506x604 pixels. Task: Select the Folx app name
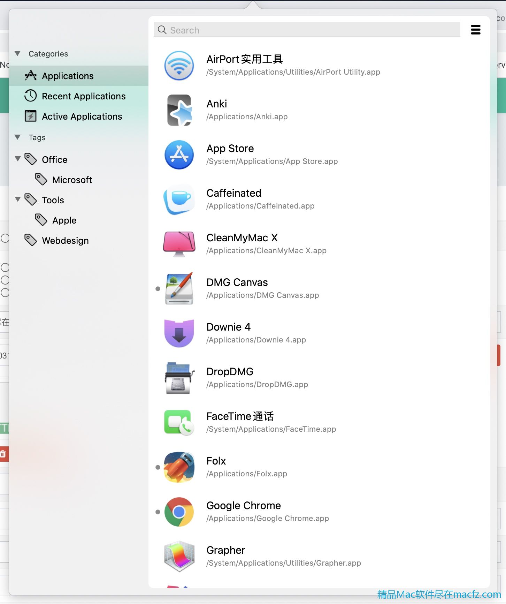(216, 461)
